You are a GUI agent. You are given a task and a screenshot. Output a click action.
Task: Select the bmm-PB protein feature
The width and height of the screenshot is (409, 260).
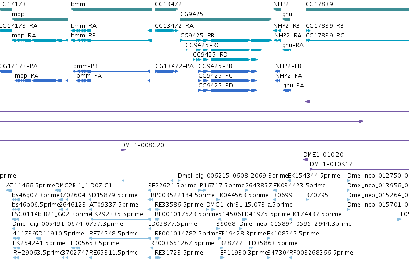coord(112,71)
